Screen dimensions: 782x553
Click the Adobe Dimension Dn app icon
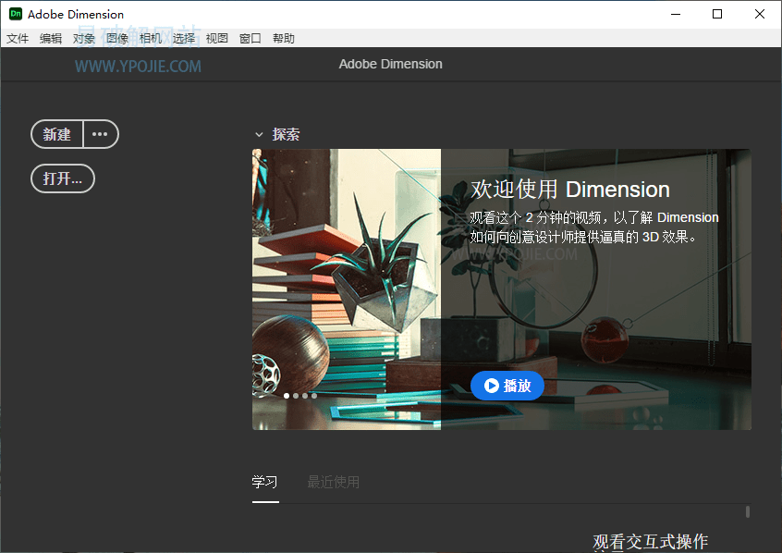(16, 14)
